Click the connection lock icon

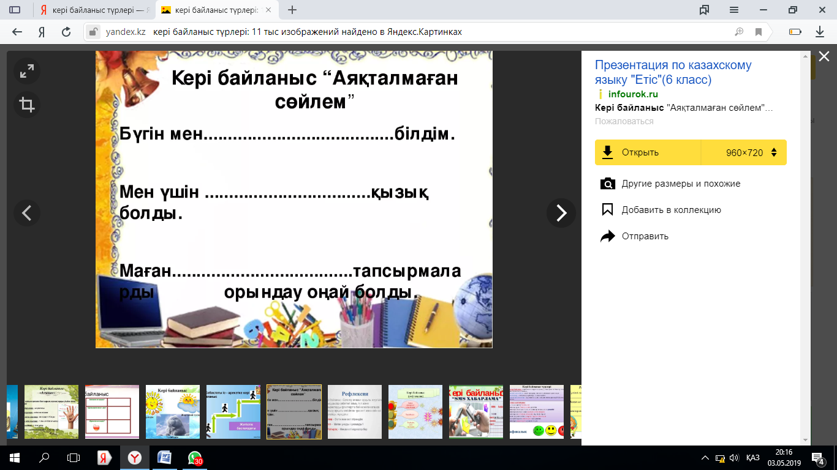click(93, 32)
